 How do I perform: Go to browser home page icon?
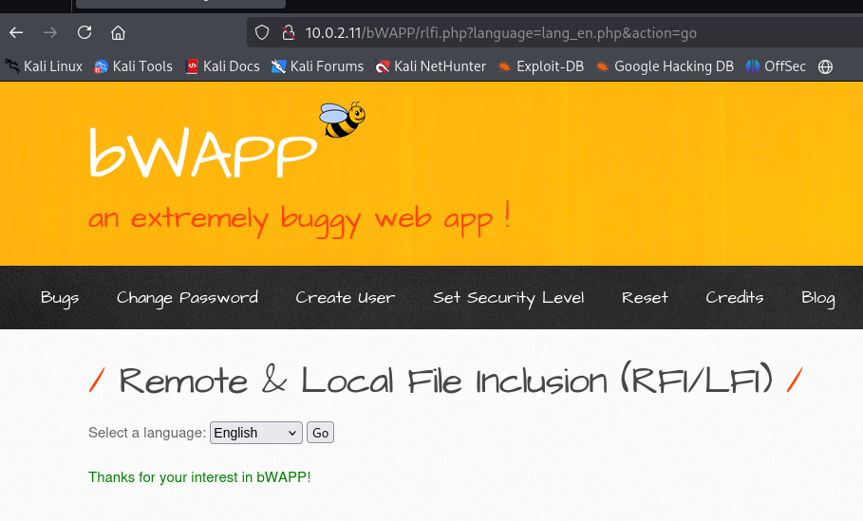(119, 32)
